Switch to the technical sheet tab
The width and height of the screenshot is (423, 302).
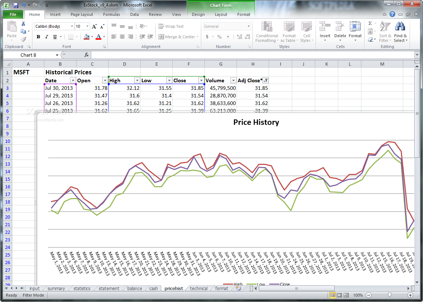(x=199, y=289)
